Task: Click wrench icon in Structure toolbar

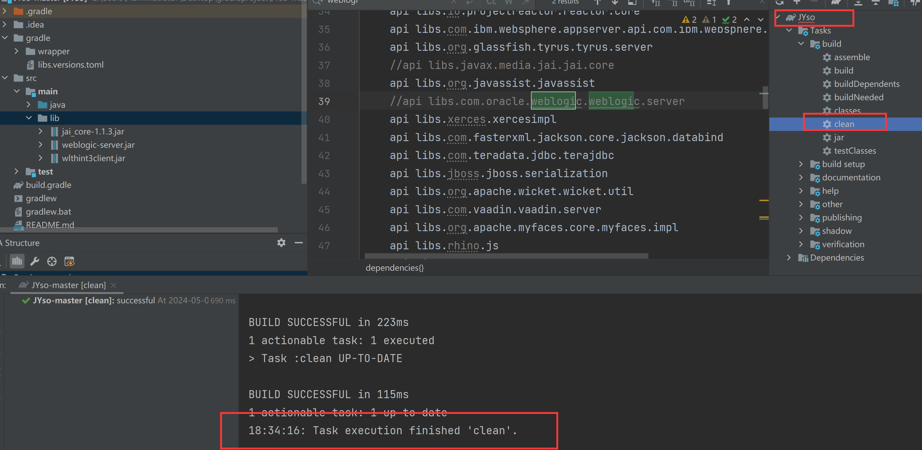Action: [35, 262]
